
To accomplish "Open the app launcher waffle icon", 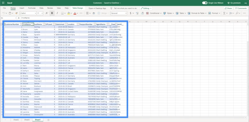I will click(x=3, y=3).
